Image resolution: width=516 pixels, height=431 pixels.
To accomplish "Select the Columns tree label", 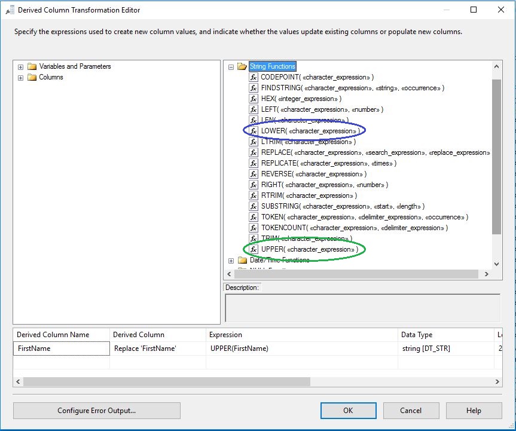I will point(51,77).
